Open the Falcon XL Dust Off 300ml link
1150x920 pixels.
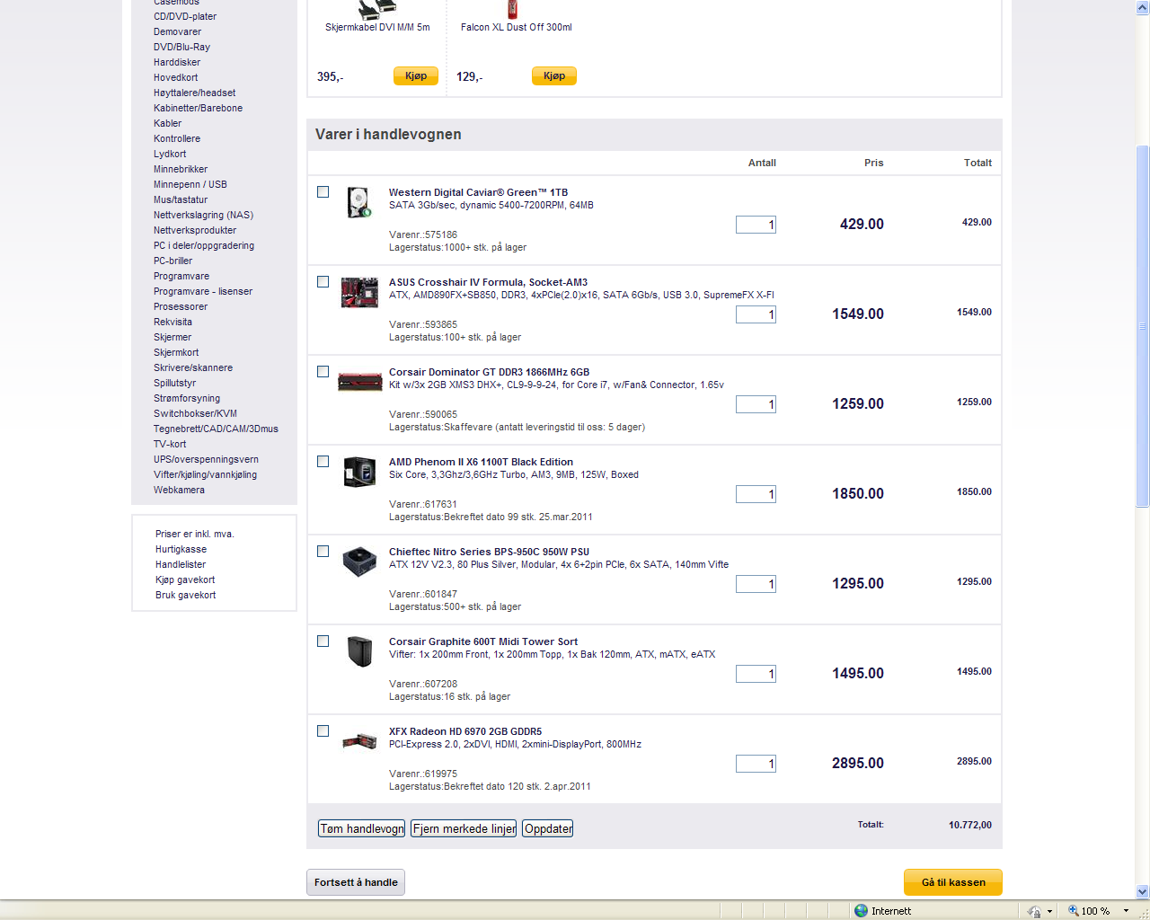[517, 28]
